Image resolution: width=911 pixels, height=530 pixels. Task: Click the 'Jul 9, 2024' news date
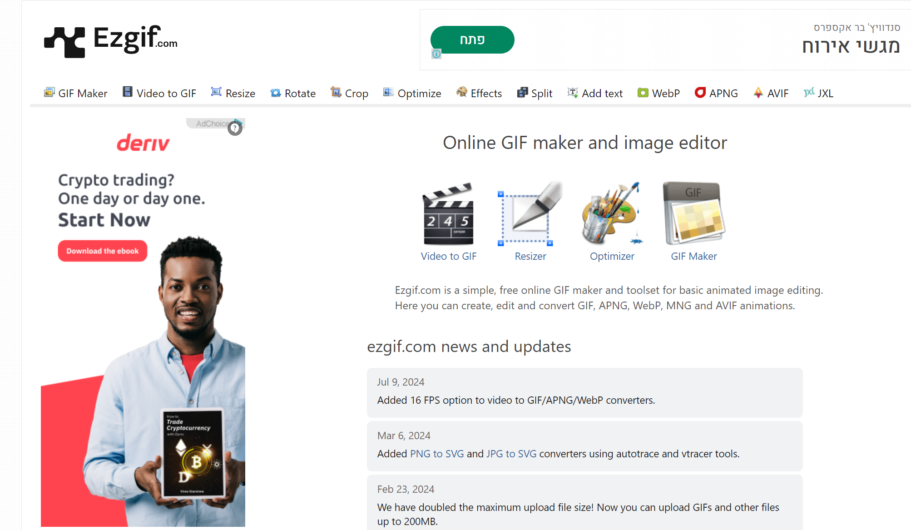pos(401,382)
